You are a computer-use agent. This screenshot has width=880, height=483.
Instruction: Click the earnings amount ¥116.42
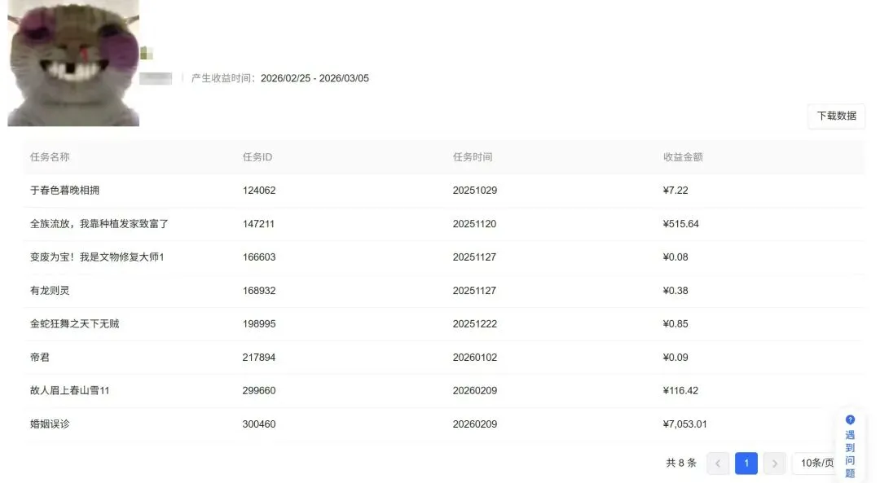(680, 390)
